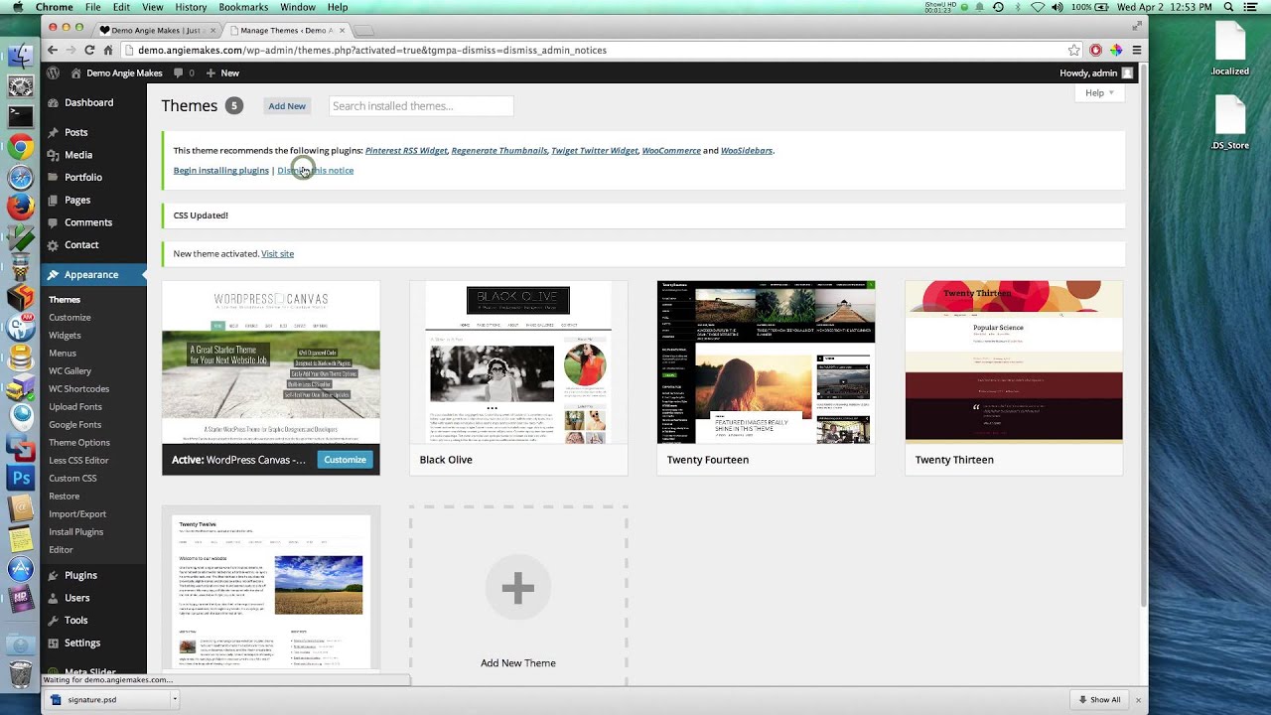Open Google Fonts under Appearance

tap(75, 425)
